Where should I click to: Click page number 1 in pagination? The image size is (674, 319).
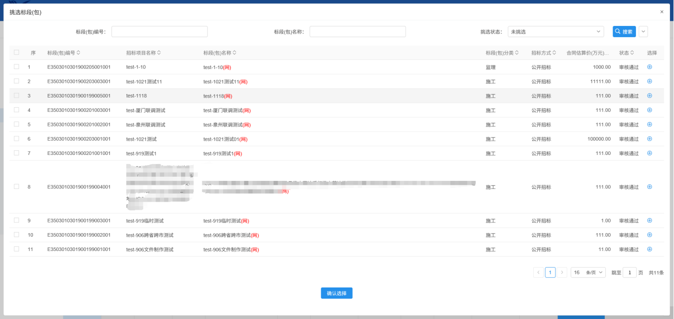click(550, 273)
